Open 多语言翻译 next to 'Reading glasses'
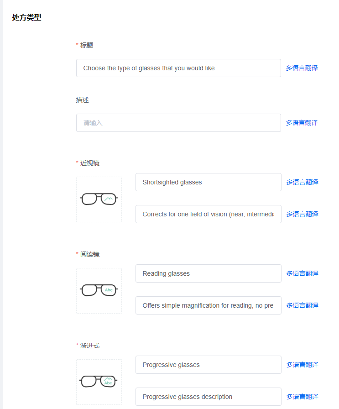Image resolution: width=339 pixels, height=409 pixels. pyautogui.click(x=302, y=273)
